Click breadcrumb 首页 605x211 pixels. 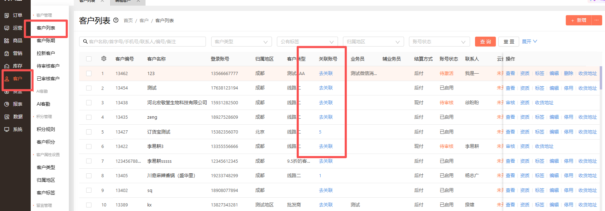pyautogui.click(x=128, y=20)
